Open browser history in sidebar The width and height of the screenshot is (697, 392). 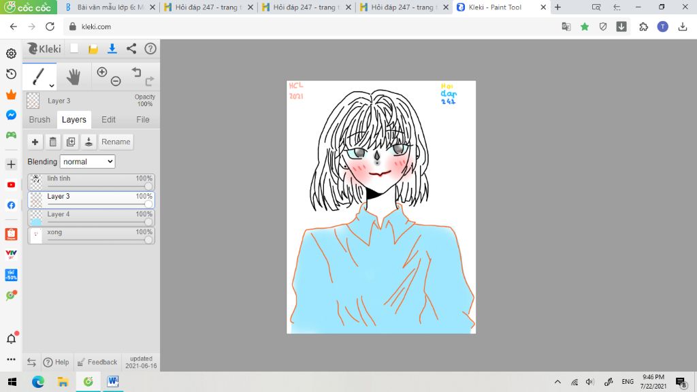click(x=11, y=73)
